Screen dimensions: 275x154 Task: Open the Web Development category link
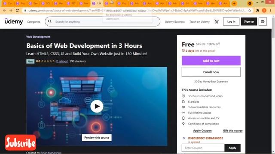pyautogui.click(x=38, y=37)
